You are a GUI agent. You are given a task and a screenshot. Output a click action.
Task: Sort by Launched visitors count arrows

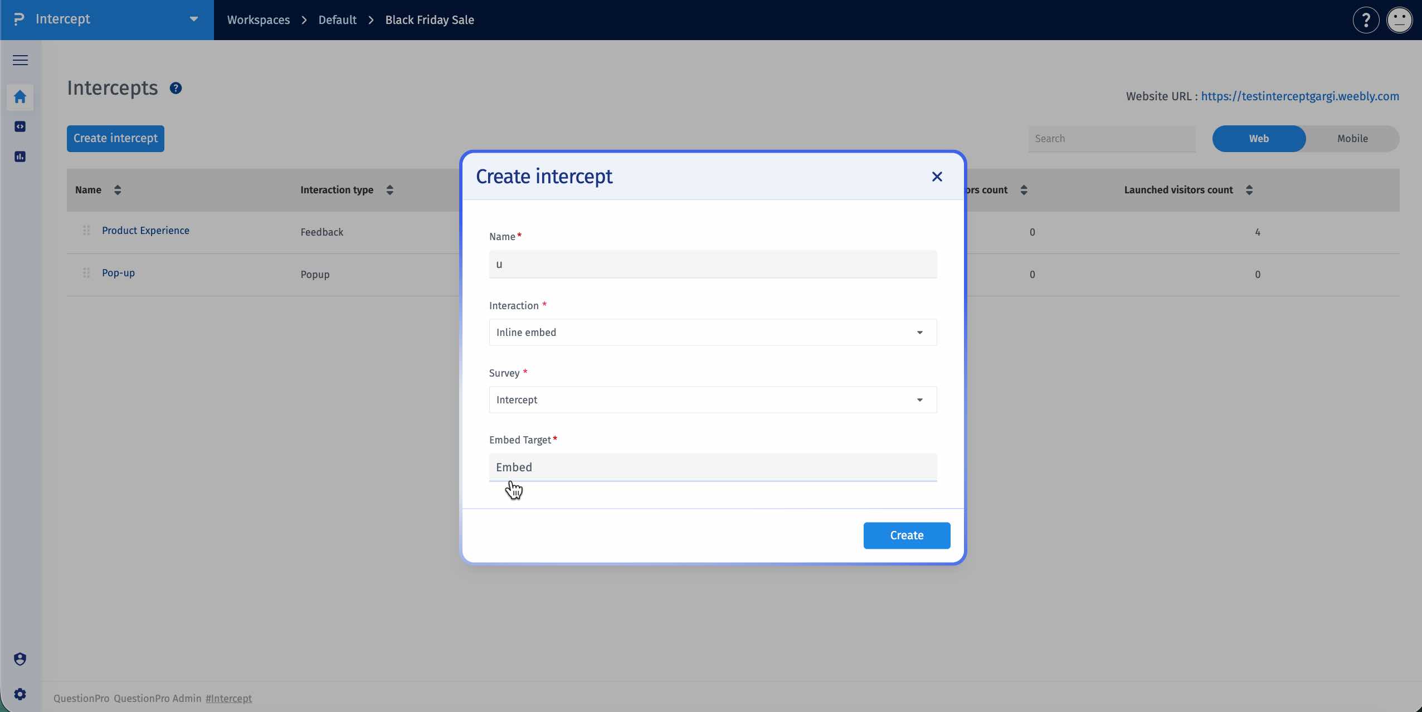pos(1249,190)
